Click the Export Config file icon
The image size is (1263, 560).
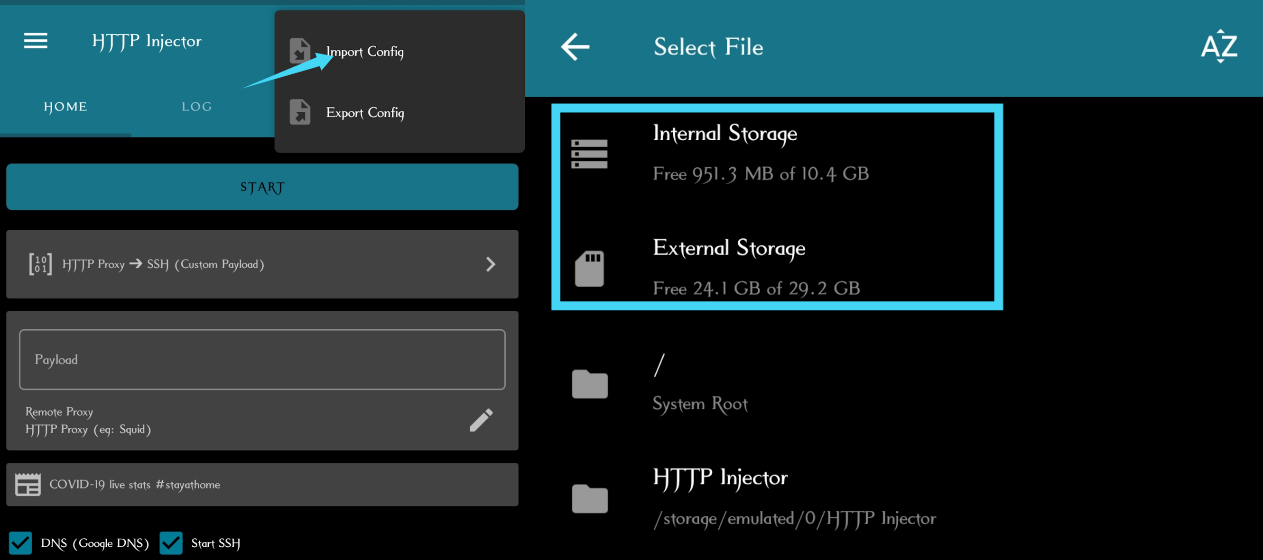(x=299, y=112)
